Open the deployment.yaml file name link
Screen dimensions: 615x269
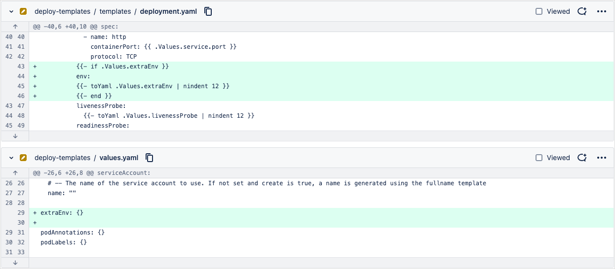click(169, 11)
